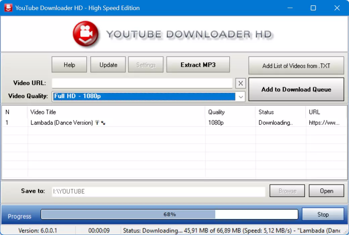Click the app icon in title bar
Viewport: 349px width, 235px height.
coord(8,8)
